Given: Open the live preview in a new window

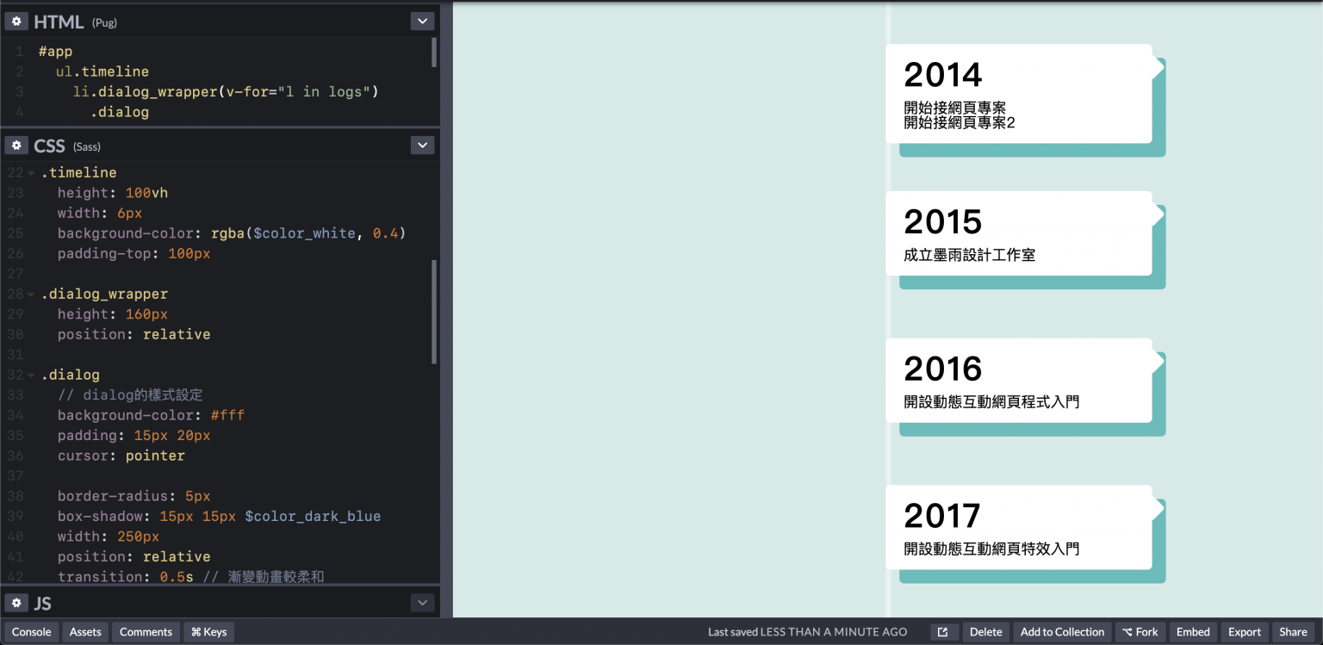Looking at the screenshot, I should (944, 631).
